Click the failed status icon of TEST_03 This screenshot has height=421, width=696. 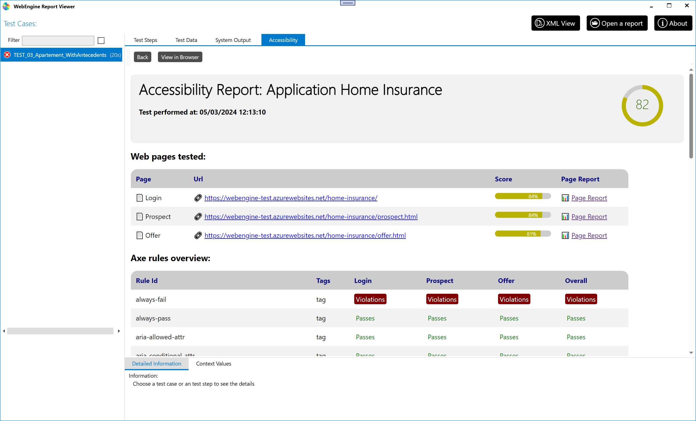click(x=7, y=55)
